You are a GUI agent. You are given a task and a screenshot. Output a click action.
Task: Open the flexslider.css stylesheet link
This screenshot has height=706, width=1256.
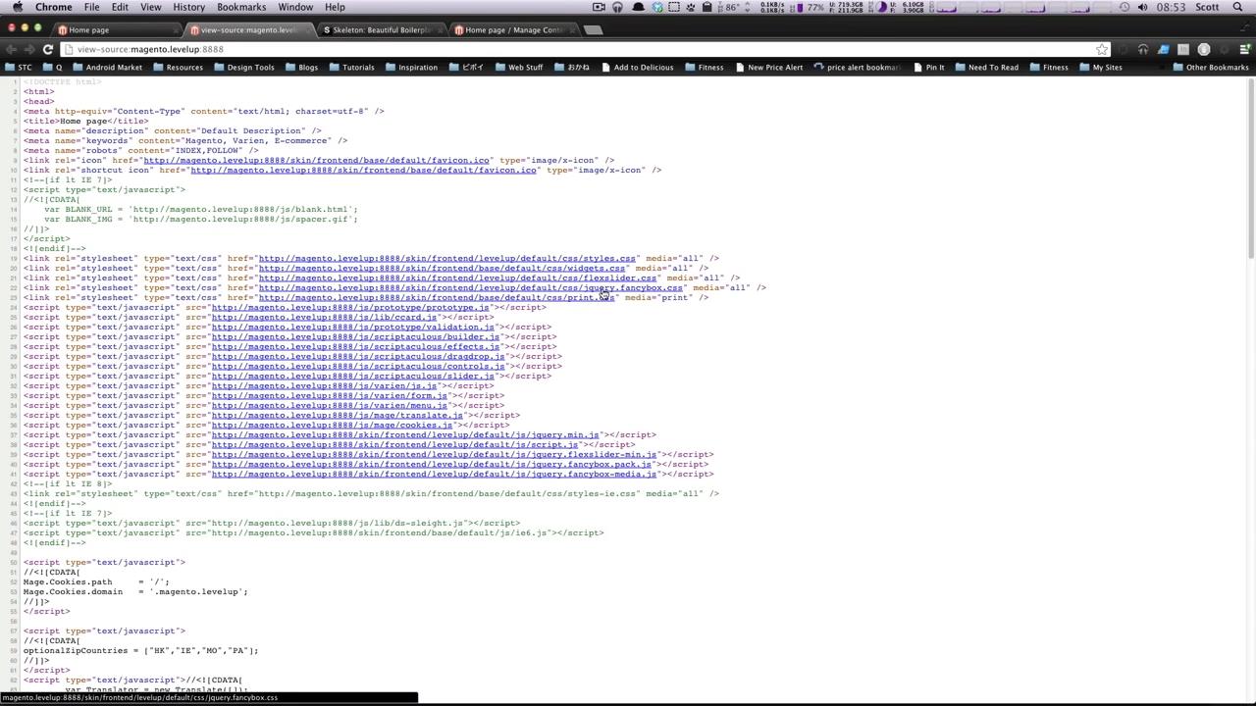click(x=457, y=277)
